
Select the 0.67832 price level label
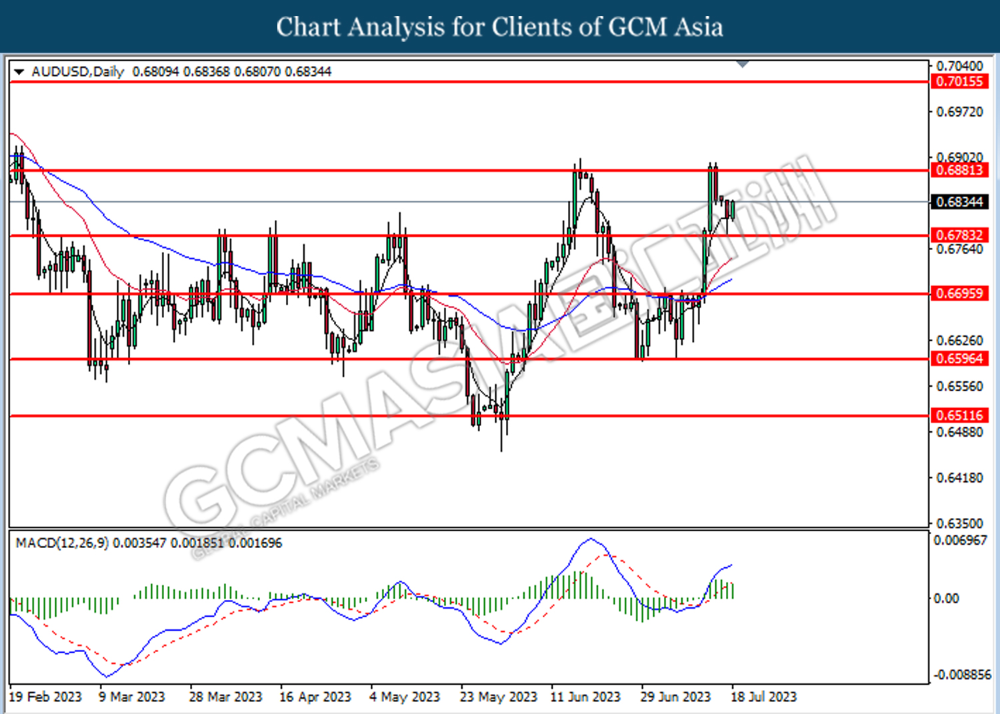(x=959, y=235)
